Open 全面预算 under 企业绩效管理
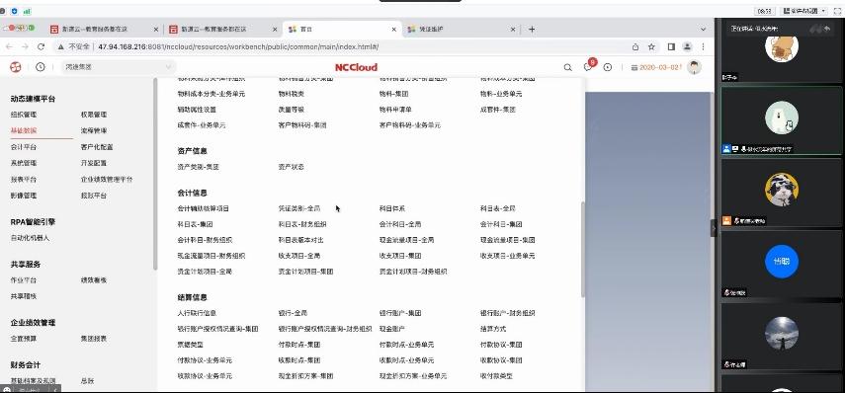845x393 pixels. [24, 339]
